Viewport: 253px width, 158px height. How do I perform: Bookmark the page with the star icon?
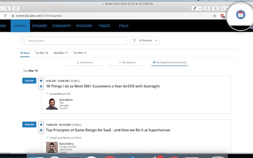point(214,16)
